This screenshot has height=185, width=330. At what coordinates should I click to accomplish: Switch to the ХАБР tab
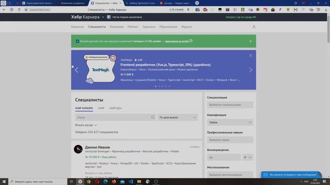(101, 108)
